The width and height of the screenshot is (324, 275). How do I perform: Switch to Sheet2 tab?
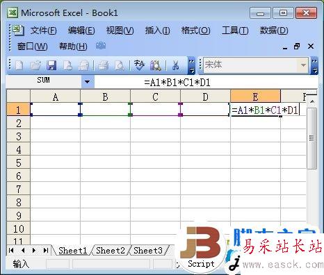tap(111, 250)
